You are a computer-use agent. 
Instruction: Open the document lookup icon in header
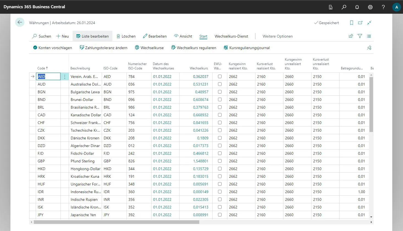[x=331, y=7]
